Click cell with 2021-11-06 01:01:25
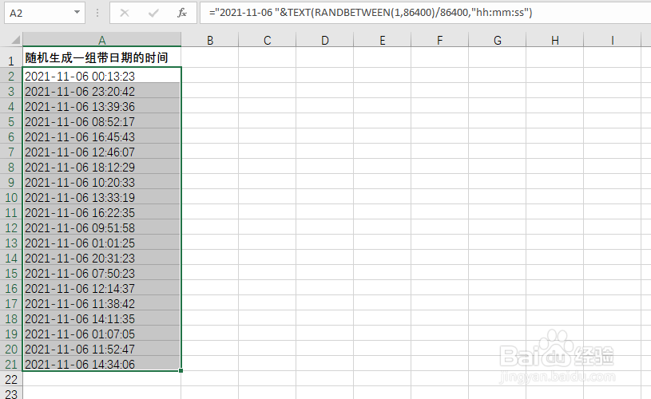The height and width of the screenshot is (399, 651). (101, 243)
